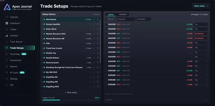Viewport: 215px width, 106px height.
Task: Edit the Market Structure M15 setup
Action: (x=94, y=34)
